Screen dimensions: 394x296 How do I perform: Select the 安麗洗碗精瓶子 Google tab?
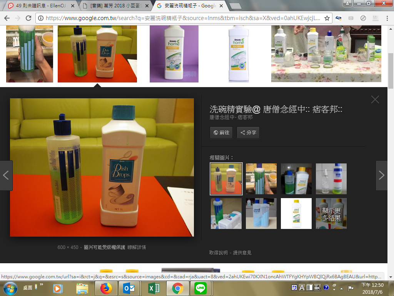(x=190, y=5)
